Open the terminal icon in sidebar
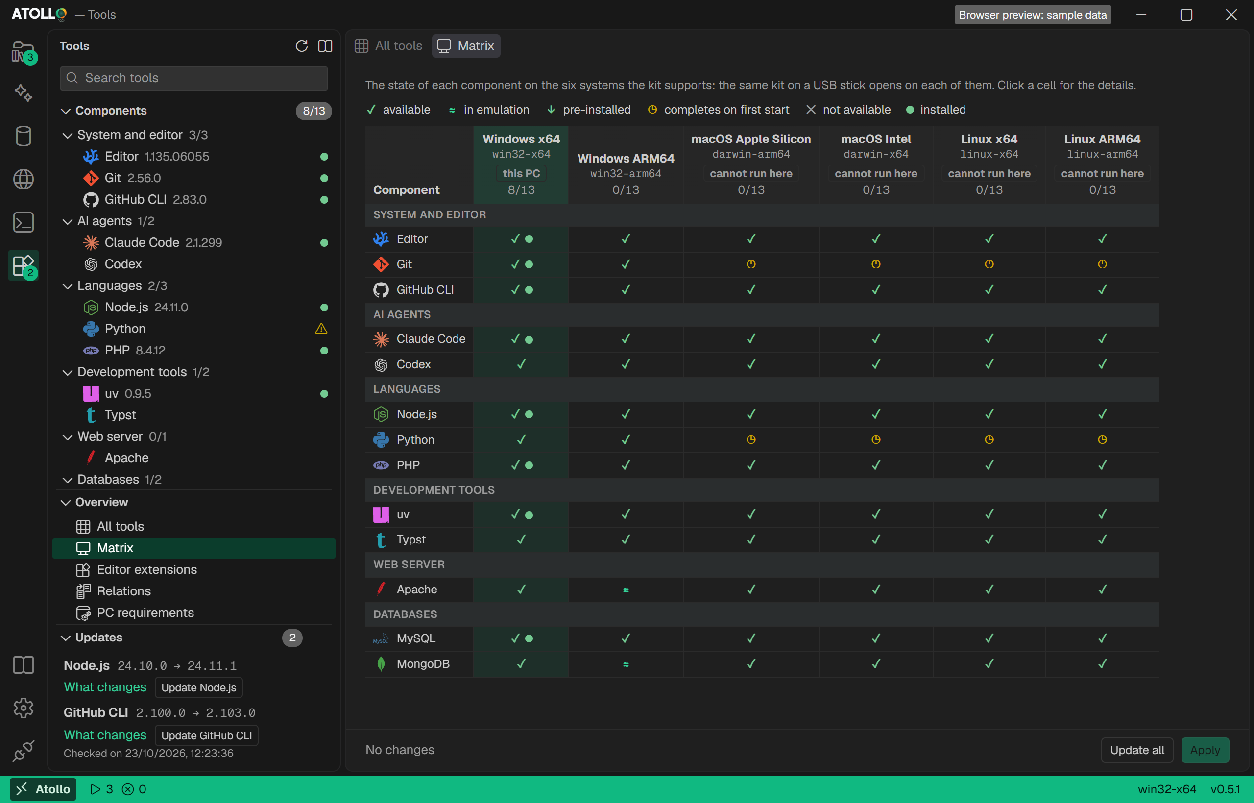The width and height of the screenshot is (1254, 803). 24,223
